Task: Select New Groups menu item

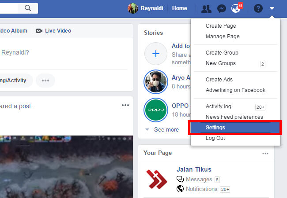Action: point(235,63)
